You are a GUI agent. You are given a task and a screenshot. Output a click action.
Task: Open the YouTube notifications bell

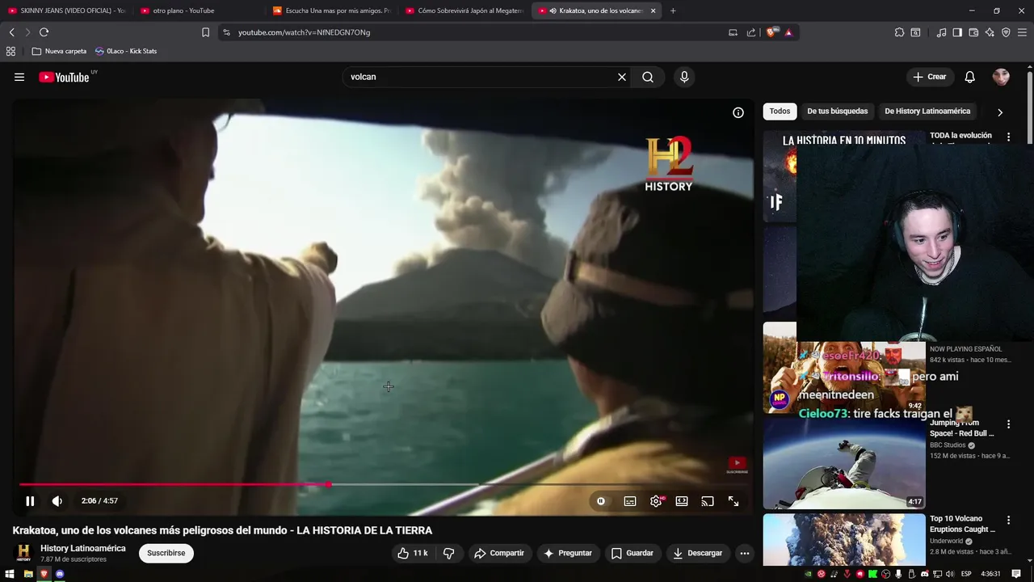pos(970,77)
